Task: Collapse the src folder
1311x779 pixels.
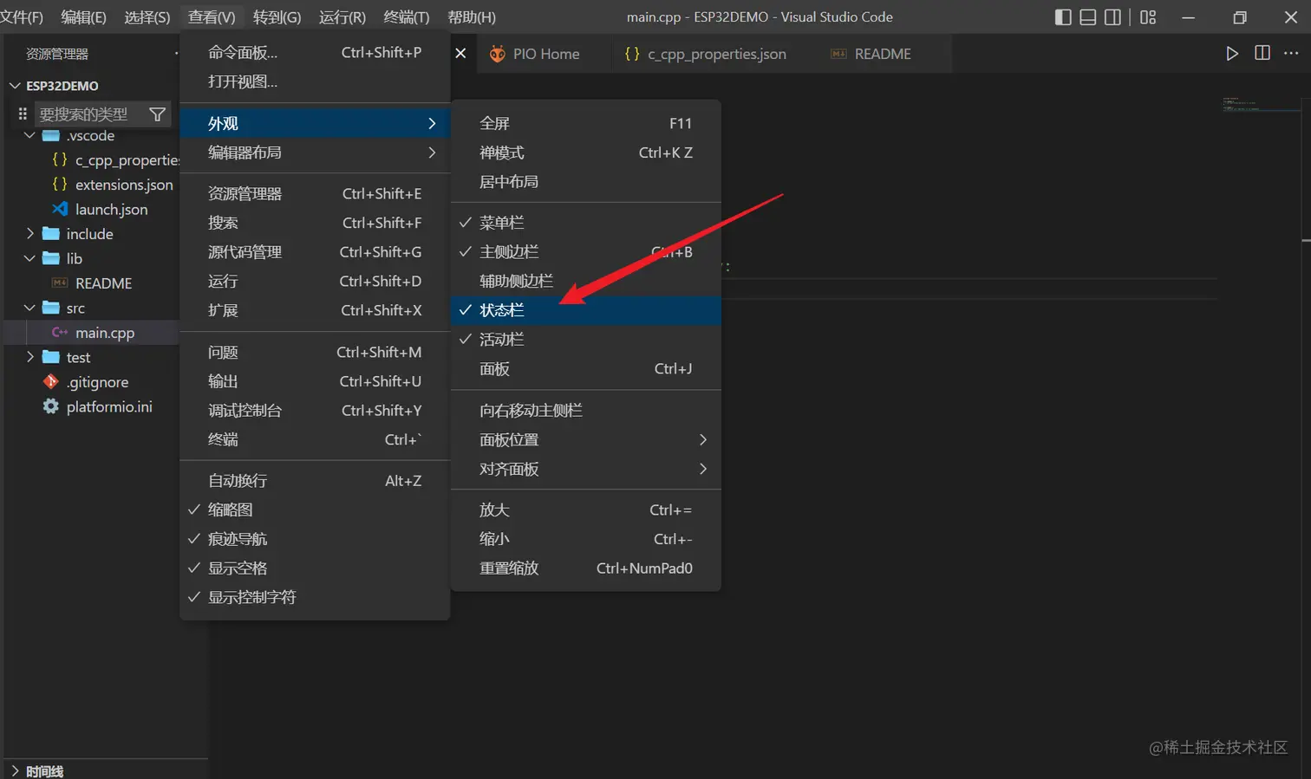Action: (29, 308)
